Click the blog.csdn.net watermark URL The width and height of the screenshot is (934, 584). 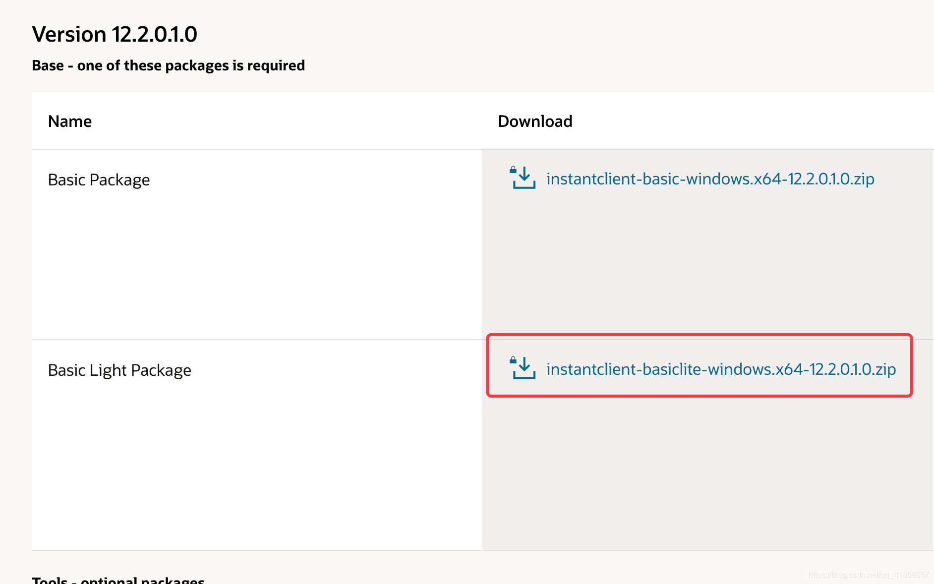[x=869, y=575]
